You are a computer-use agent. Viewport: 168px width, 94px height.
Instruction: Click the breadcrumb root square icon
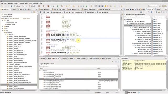click(40, 12)
